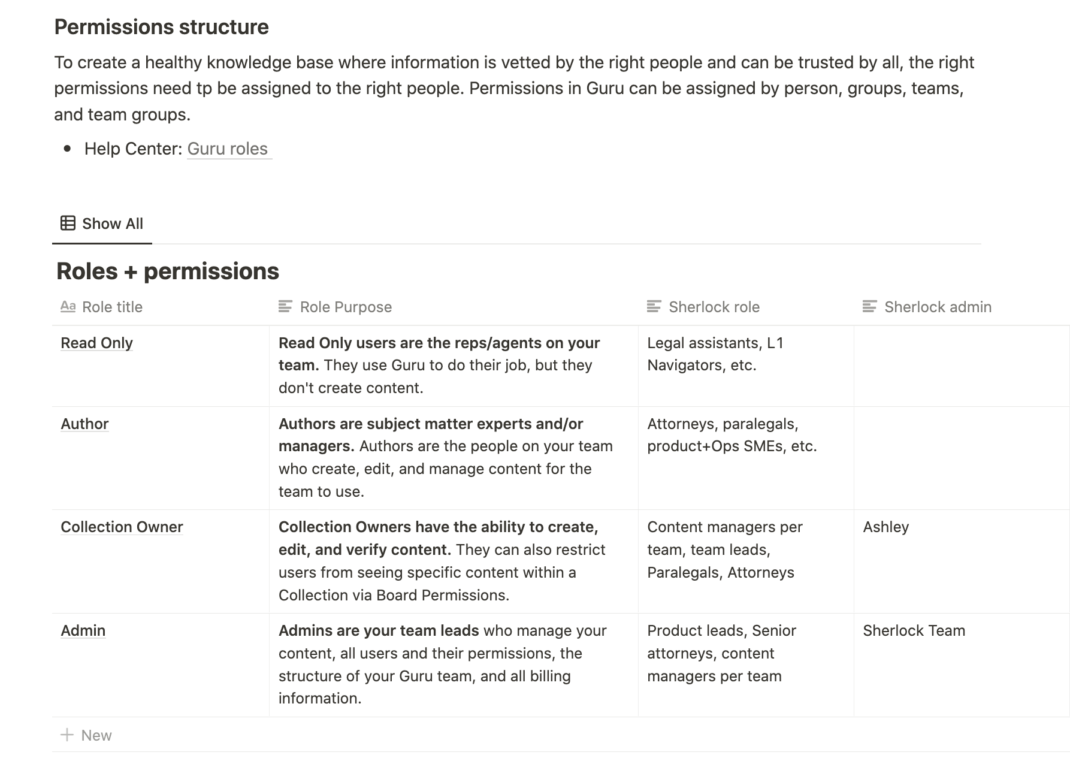1070x767 pixels.
Task: Click the Sherlock role column header
Action: (746, 307)
